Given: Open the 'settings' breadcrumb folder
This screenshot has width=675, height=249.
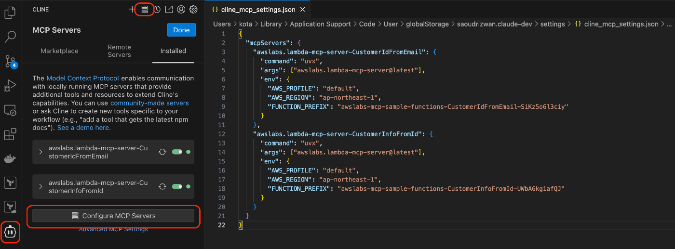Looking at the screenshot, I should click(553, 24).
